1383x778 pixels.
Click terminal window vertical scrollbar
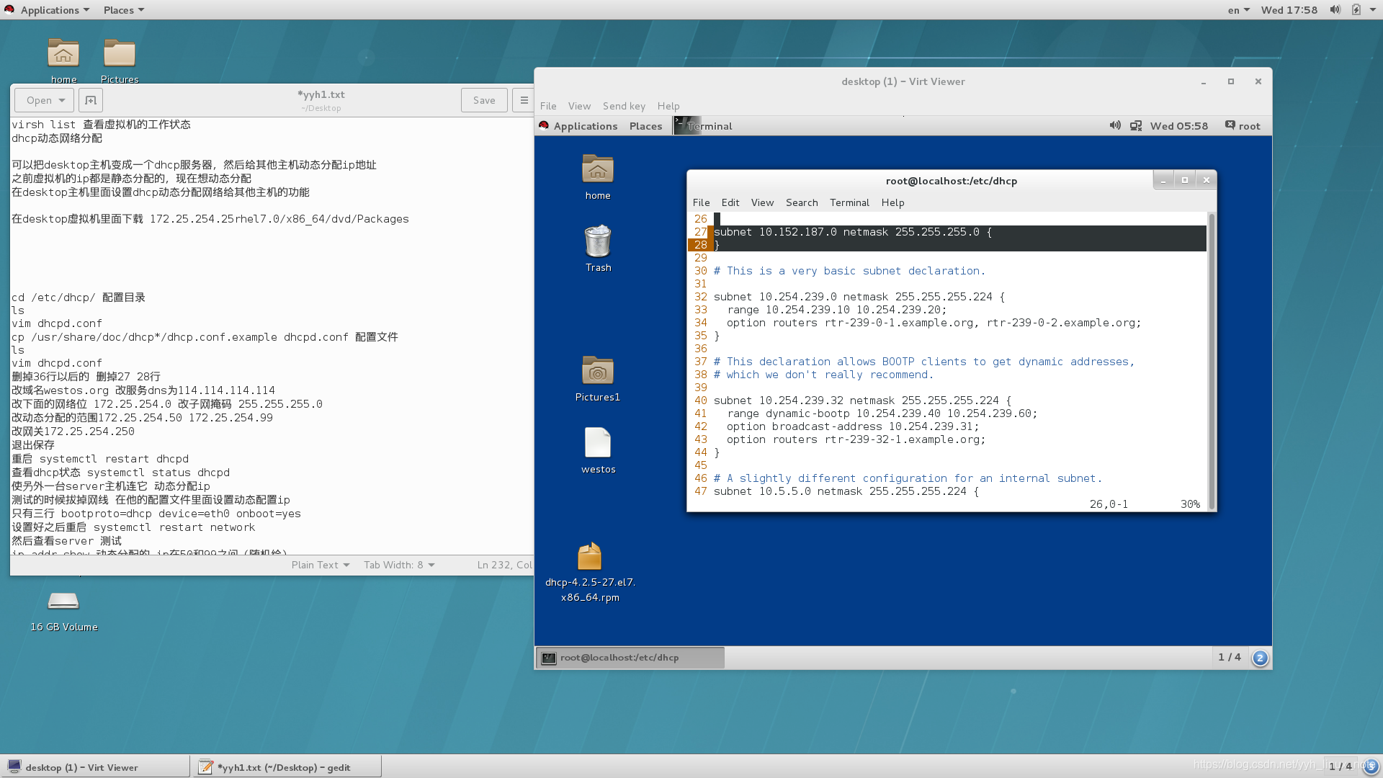pos(1212,360)
